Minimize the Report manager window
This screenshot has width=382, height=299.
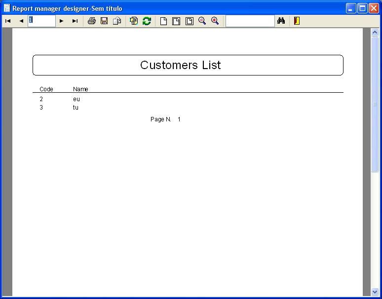[x=351, y=8]
